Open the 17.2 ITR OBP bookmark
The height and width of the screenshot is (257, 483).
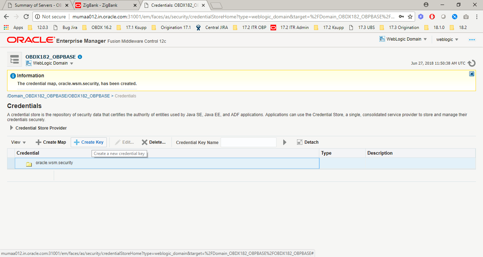(250, 28)
